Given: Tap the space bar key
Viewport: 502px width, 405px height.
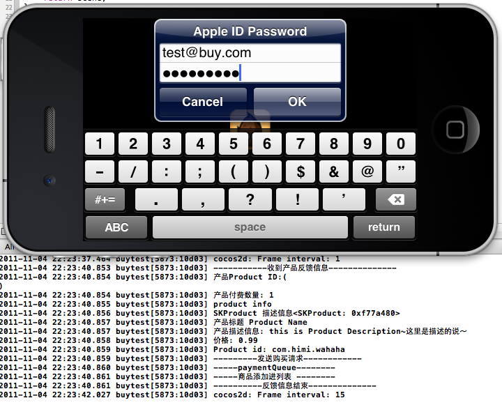Looking at the screenshot, I should click(250, 227).
